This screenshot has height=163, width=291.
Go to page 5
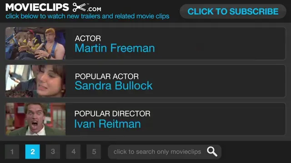tap(94, 152)
